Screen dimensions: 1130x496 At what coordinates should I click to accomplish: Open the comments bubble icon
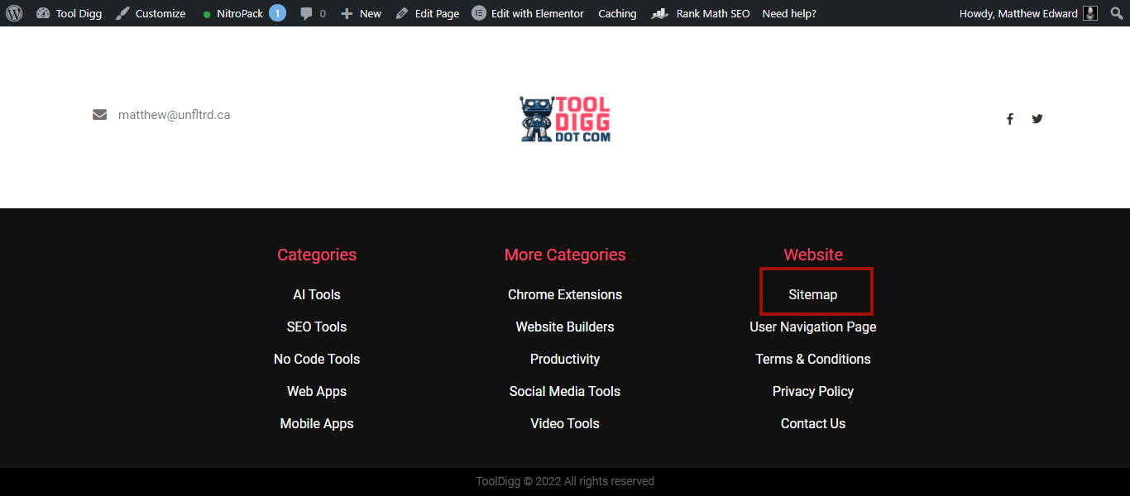click(307, 13)
